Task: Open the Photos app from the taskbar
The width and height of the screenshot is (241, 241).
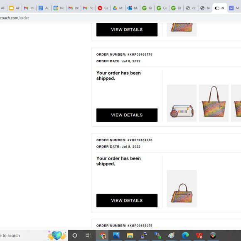Action: (116, 235)
